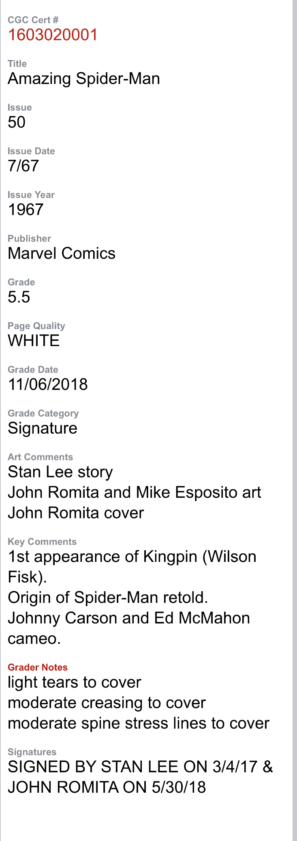Select the signed by Stan Lee text
Viewport: 297px width, 841px height.
point(140,777)
